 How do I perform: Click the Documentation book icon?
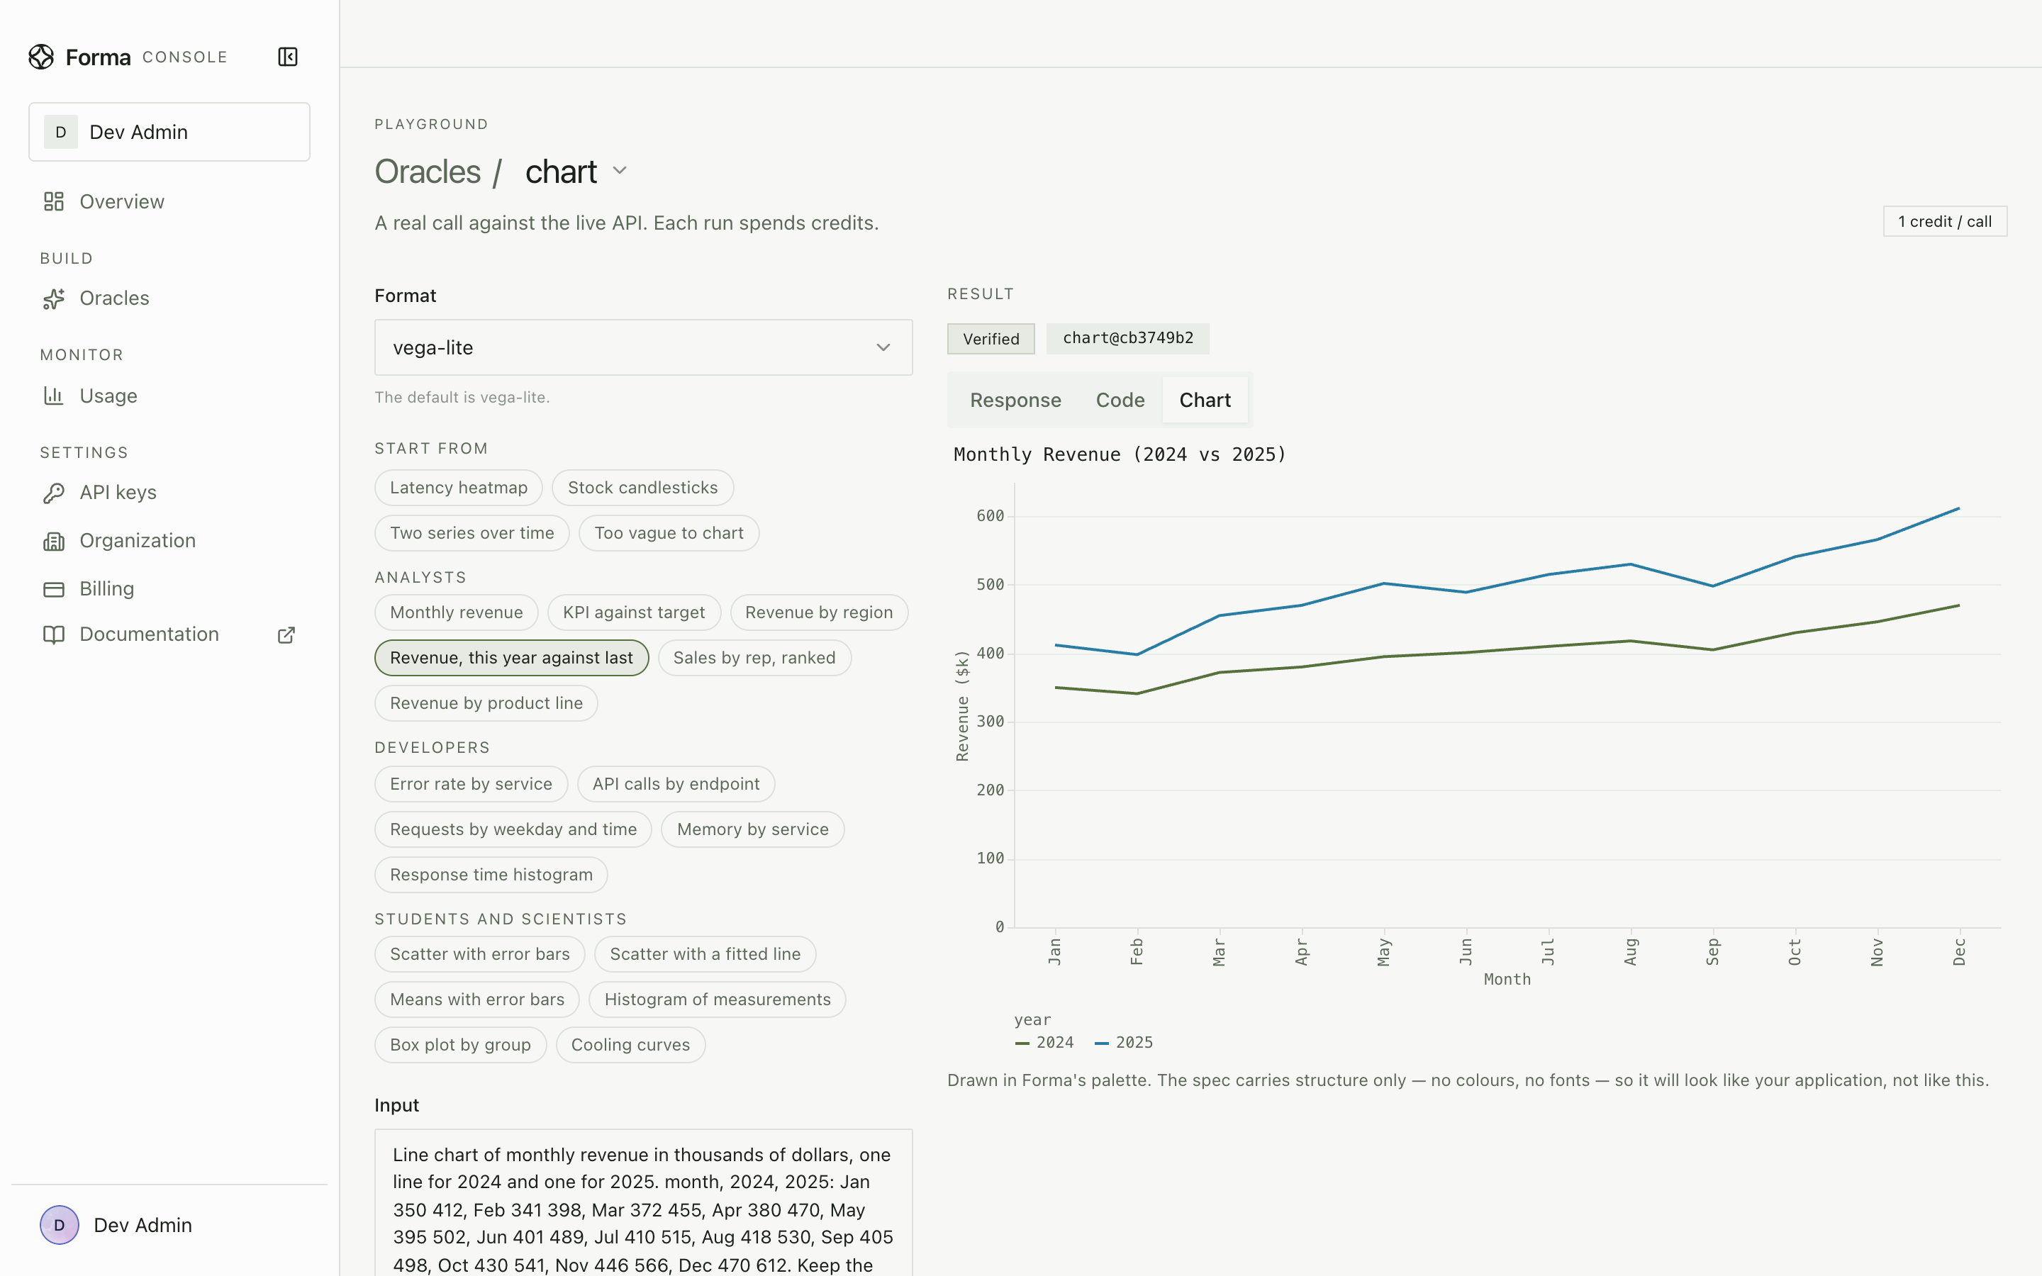click(x=54, y=634)
